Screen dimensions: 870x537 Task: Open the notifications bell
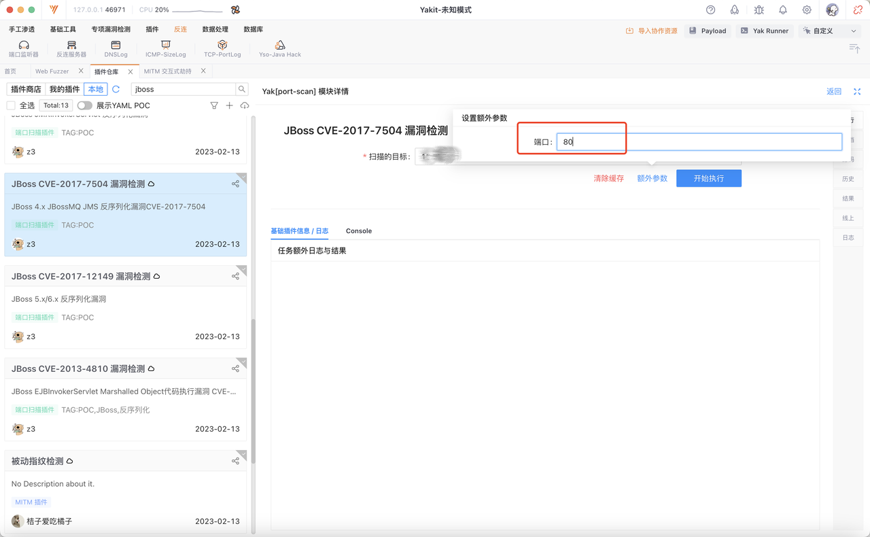click(783, 10)
